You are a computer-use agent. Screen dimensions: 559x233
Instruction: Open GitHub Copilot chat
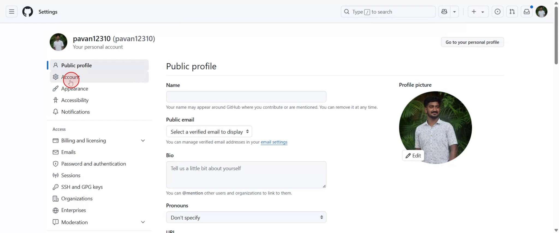[444, 11]
